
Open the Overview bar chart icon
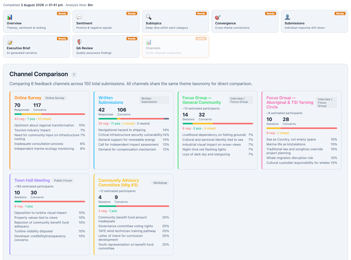[x=10, y=17]
